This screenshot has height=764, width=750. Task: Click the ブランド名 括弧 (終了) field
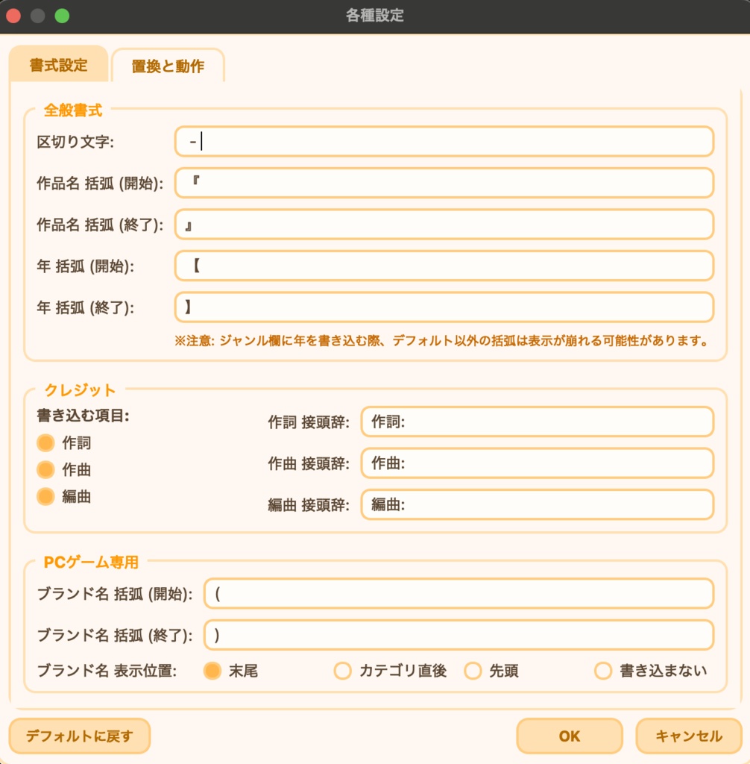(458, 634)
